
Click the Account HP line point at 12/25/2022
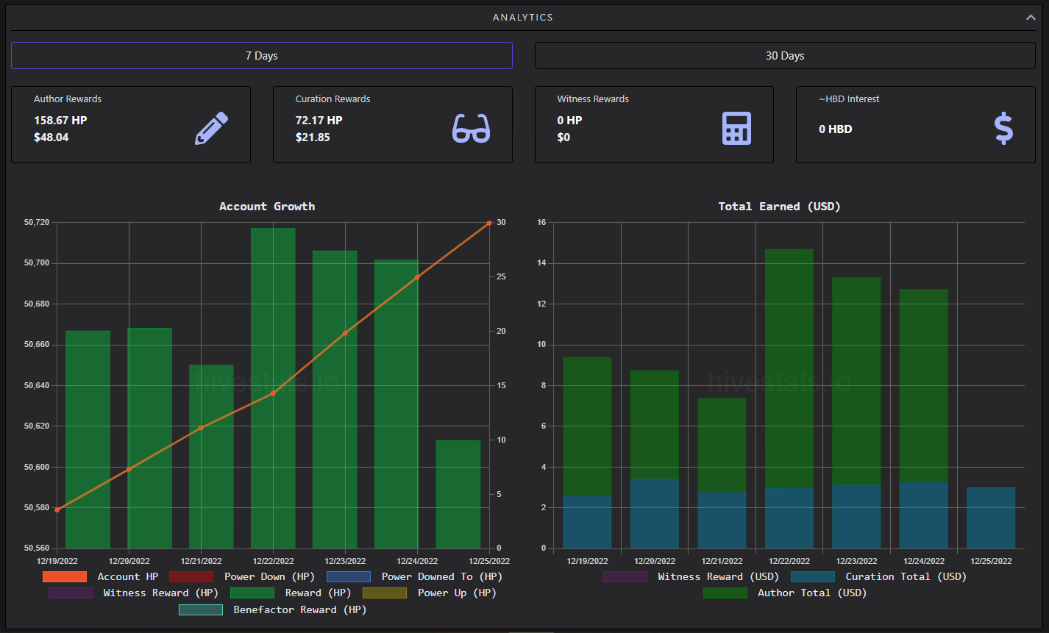[x=489, y=223]
